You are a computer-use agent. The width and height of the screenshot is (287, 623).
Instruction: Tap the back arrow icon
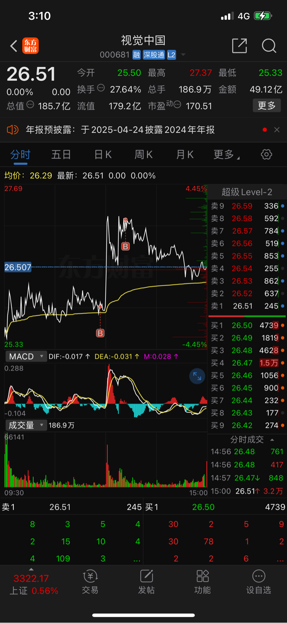(14, 46)
